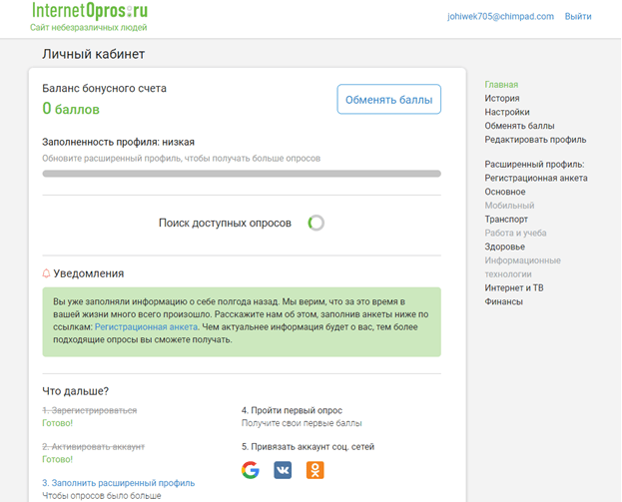
Task: Click the profile completeness progress bar
Action: click(242, 174)
